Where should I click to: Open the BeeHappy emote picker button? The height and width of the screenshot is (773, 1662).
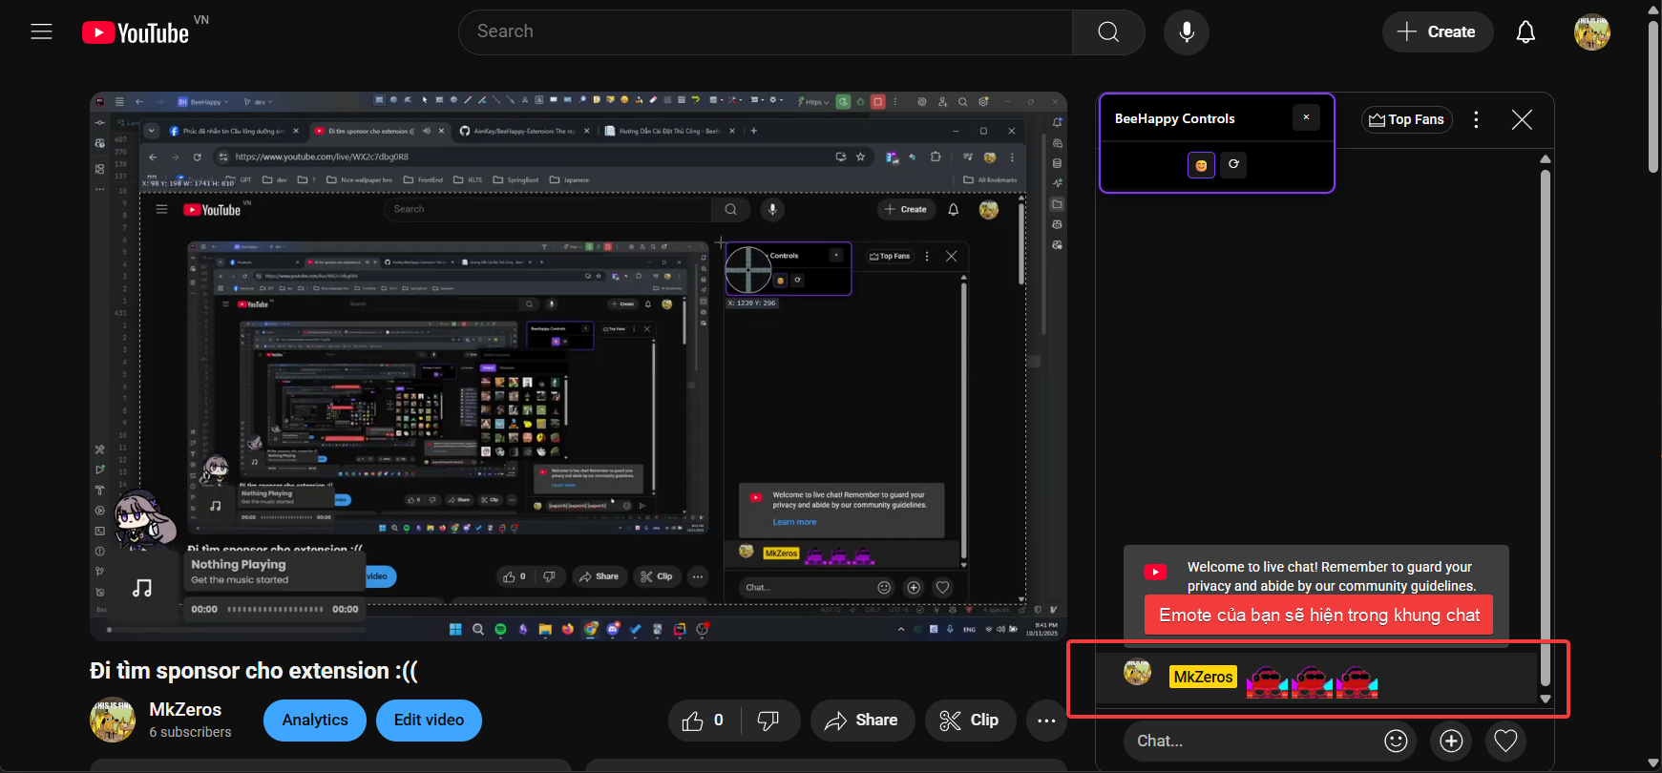pos(1201,165)
